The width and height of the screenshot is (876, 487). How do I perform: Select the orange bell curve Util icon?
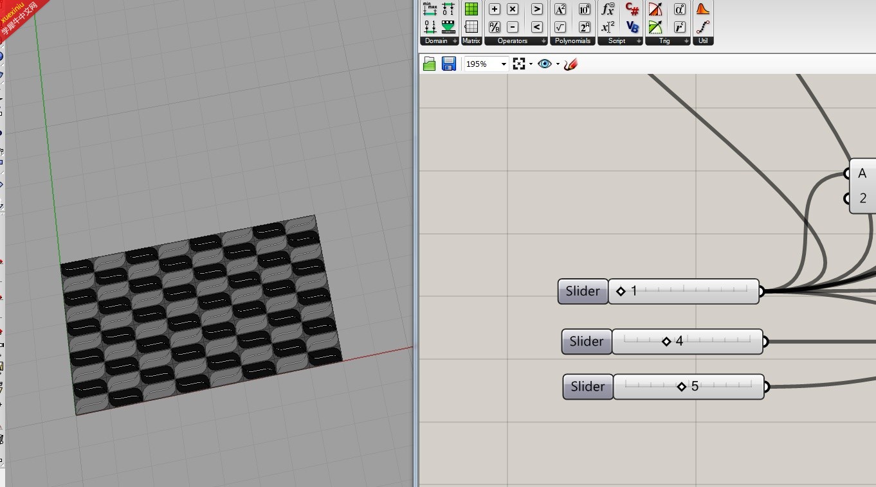pos(703,9)
